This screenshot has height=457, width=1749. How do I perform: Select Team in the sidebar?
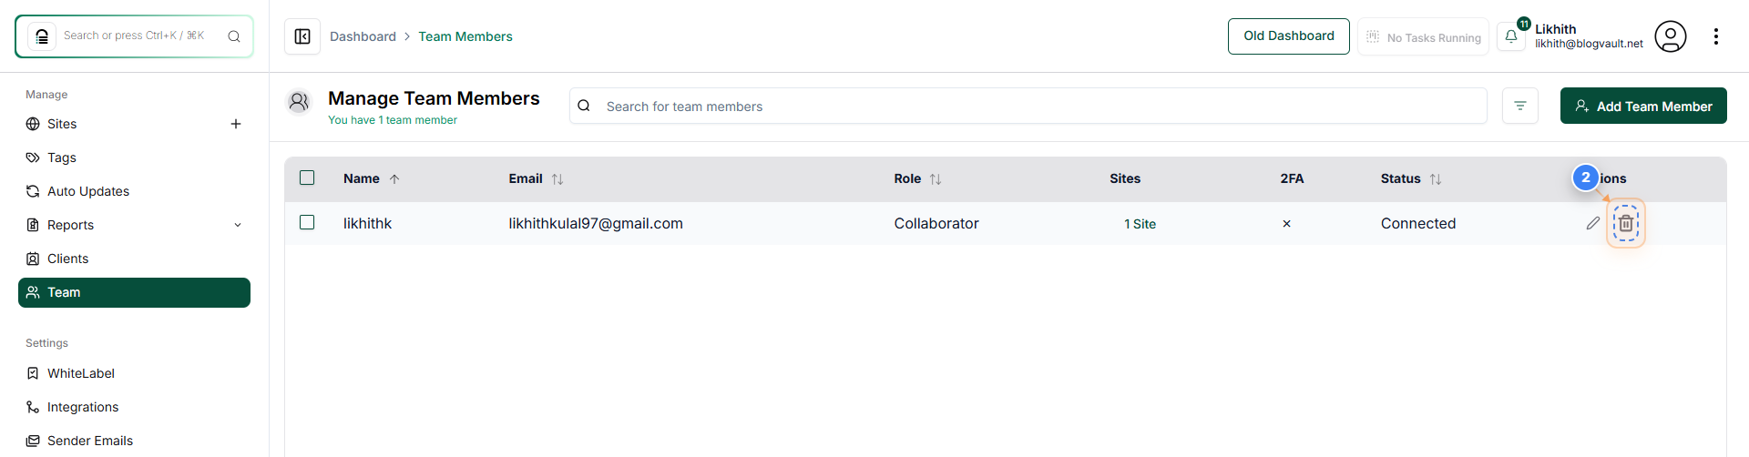click(x=134, y=292)
